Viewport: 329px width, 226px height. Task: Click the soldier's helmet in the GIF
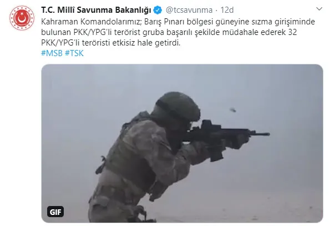[178, 107]
